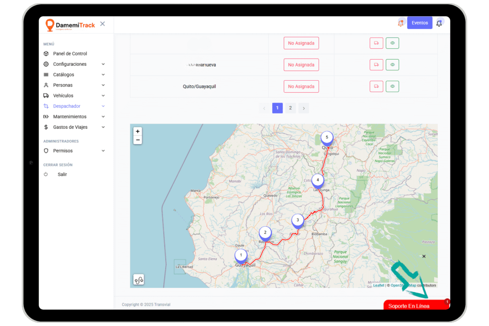The width and height of the screenshot is (489, 326).
Task: Open the notification bell in header
Action: (439, 23)
